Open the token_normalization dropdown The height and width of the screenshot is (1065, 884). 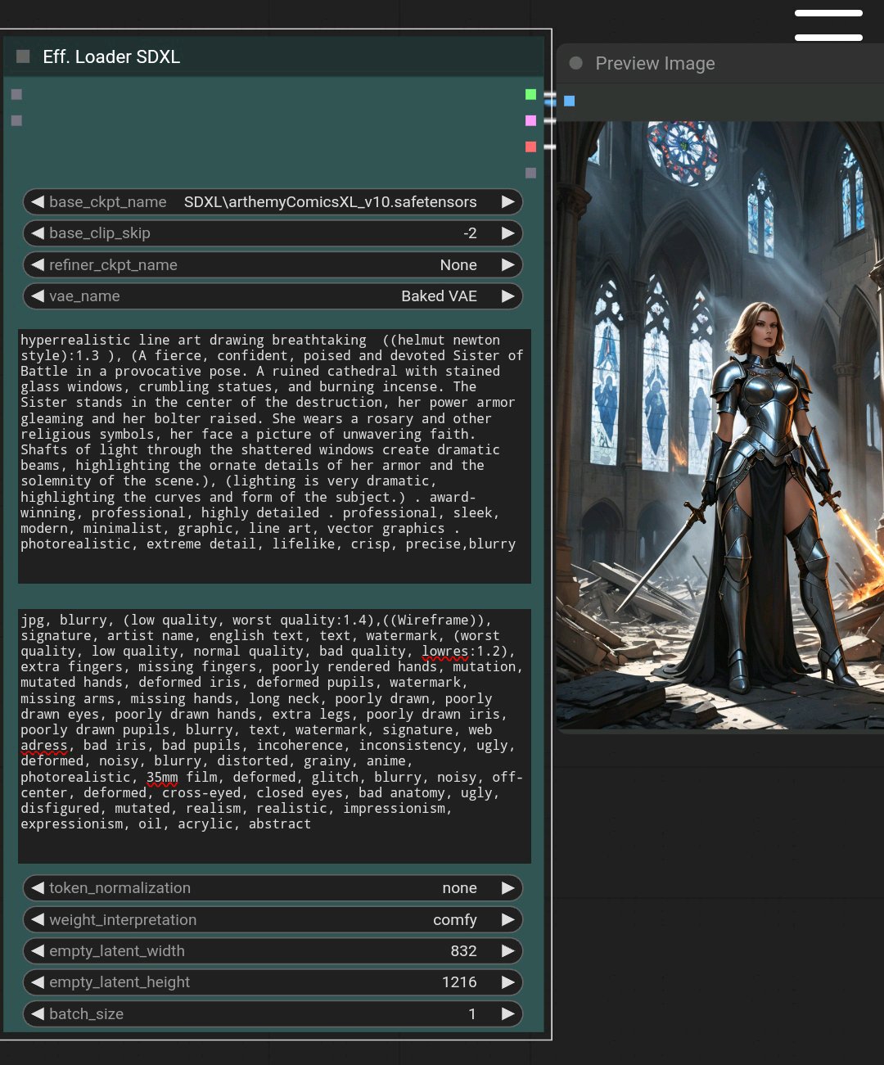coord(273,888)
